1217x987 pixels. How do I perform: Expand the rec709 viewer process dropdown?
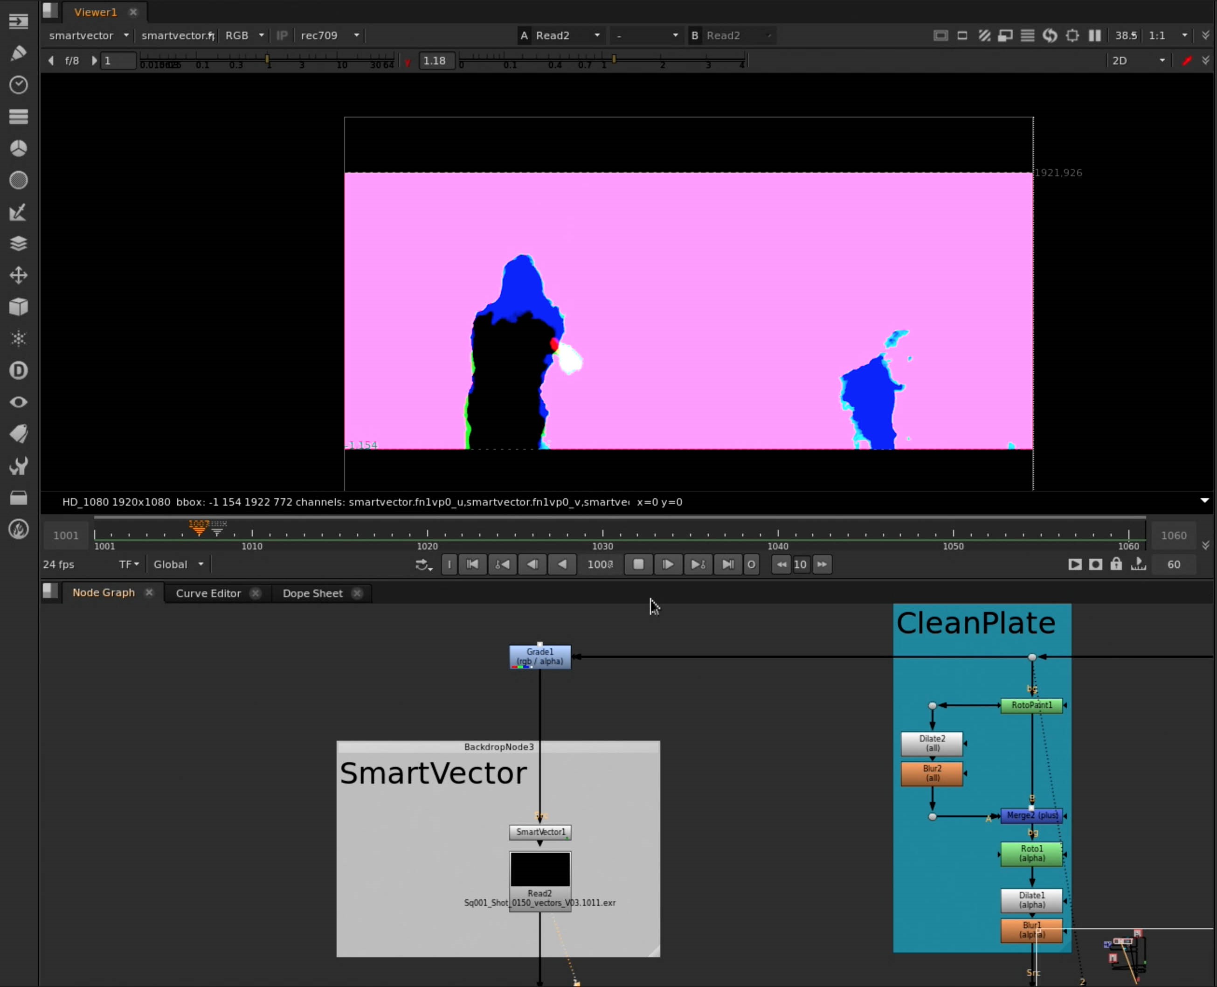[330, 35]
